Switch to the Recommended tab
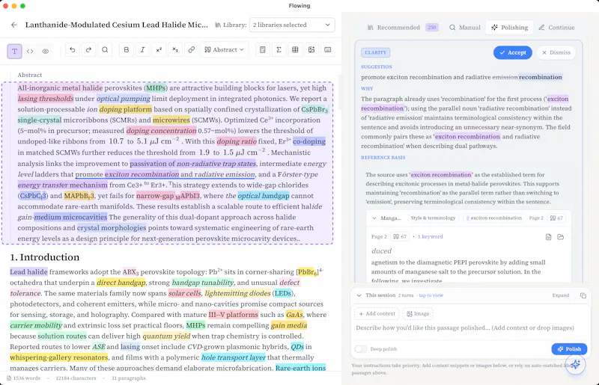The height and width of the screenshot is (385, 599). [403, 28]
